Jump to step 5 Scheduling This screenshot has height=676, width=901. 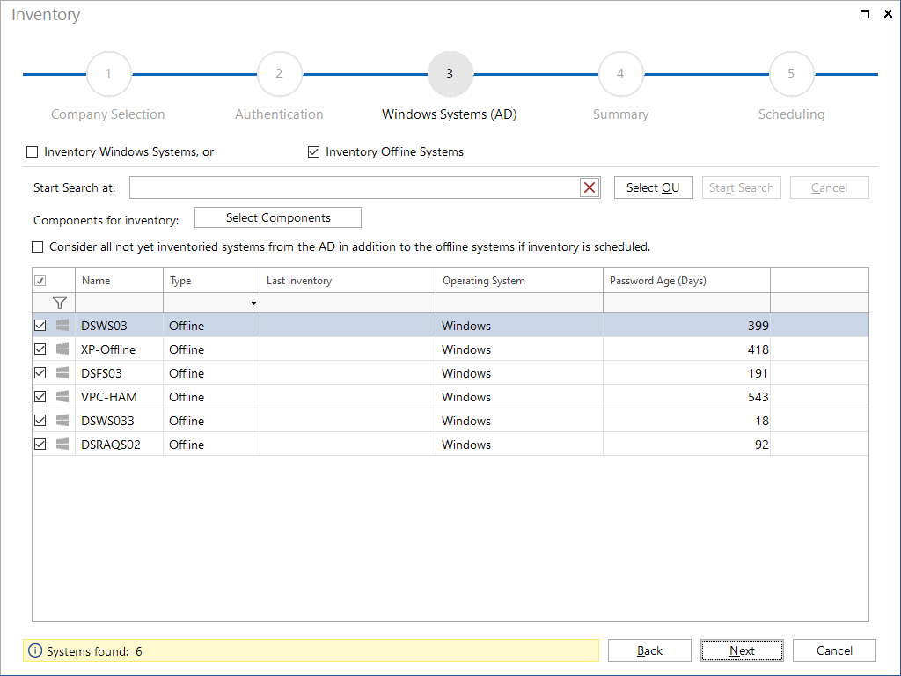[x=791, y=74]
